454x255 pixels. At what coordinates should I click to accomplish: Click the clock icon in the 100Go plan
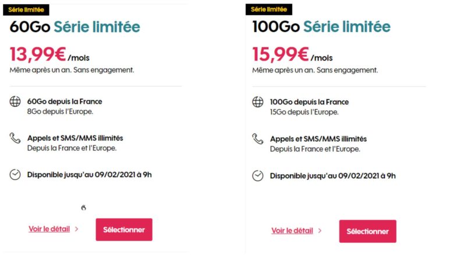(257, 175)
